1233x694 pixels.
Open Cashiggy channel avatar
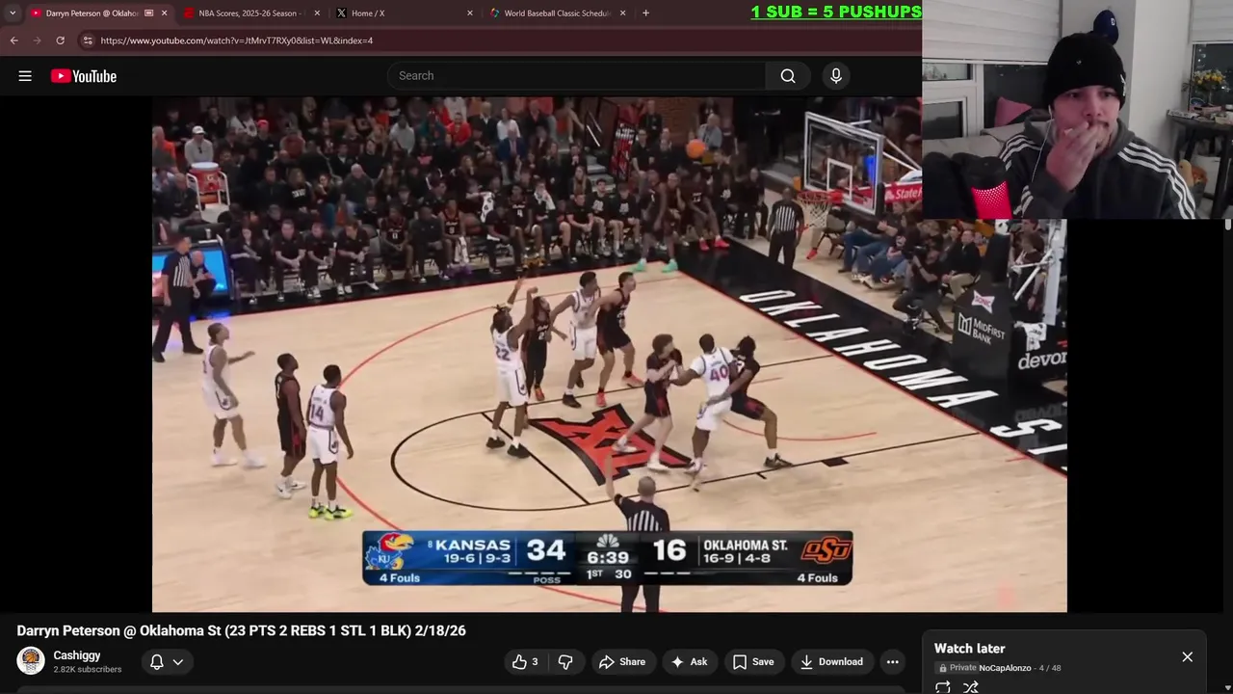(x=31, y=660)
